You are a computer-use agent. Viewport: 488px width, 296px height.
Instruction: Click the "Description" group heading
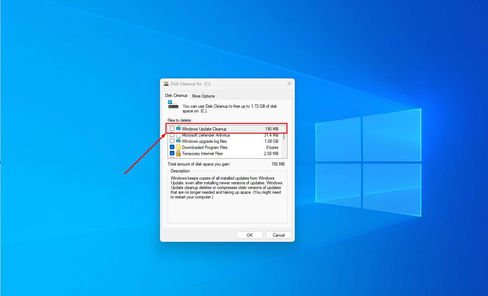(x=180, y=171)
